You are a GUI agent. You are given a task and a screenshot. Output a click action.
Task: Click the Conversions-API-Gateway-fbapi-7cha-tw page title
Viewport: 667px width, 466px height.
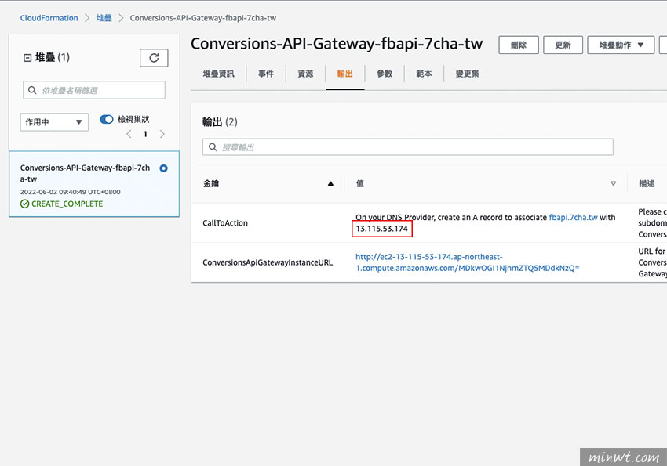click(x=337, y=44)
